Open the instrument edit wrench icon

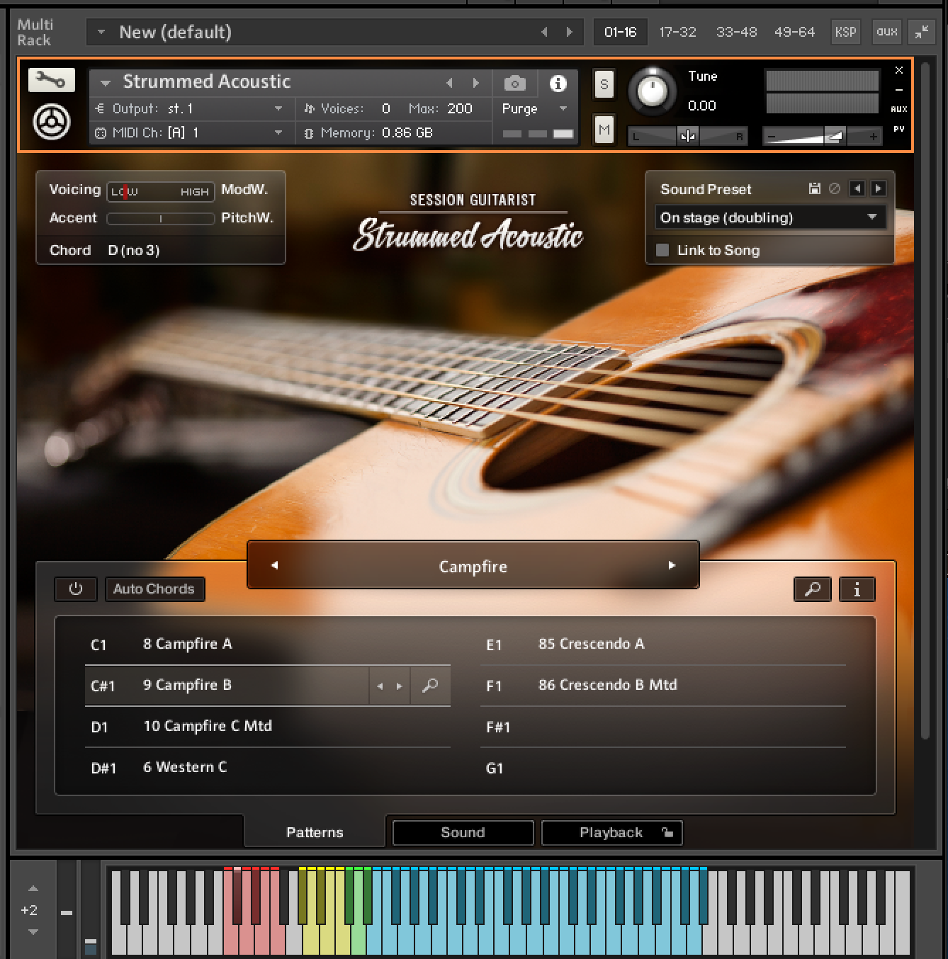click(x=52, y=80)
